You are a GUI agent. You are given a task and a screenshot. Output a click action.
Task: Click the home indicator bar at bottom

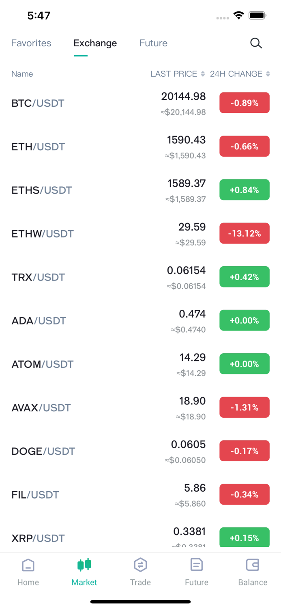pos(140,602)
